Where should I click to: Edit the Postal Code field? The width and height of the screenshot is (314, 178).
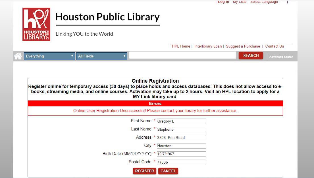(181, 162)
